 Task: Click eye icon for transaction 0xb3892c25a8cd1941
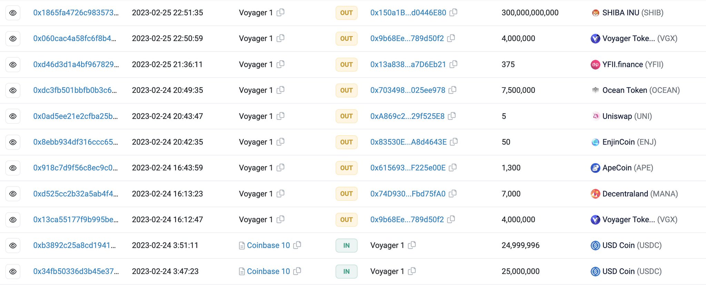(13, 246)
